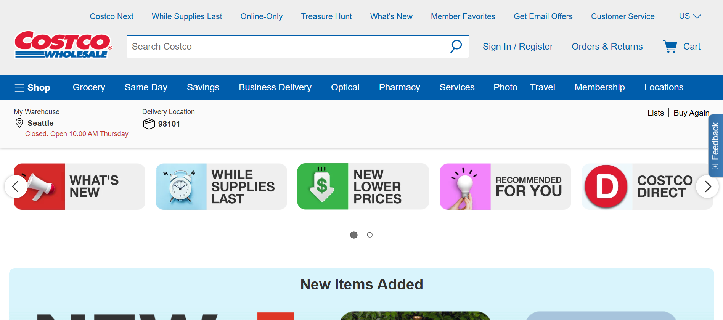This screenshot has height=320, width=723.
Task: Select the second carousel page dot
Action: point(370,235)
